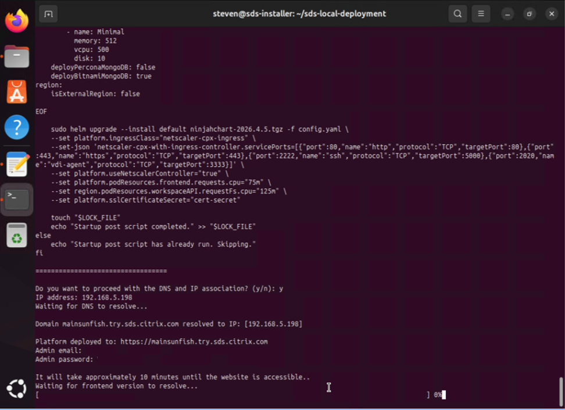Click the window title steven@sds-installer
565x410 pixels.
(299, 14)
